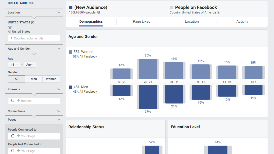Click the 45% All Facebook text
This screenshot has width=274, height=154.
[85, 92]
